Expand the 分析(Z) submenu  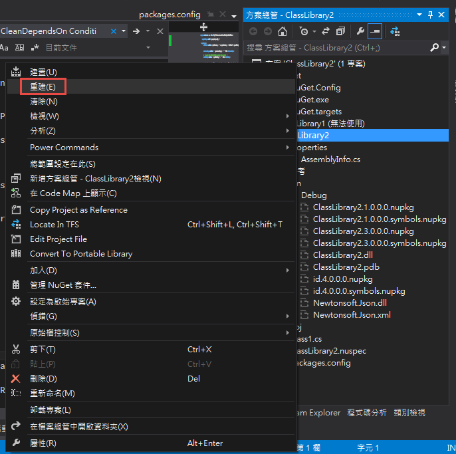tap(152, 130)
